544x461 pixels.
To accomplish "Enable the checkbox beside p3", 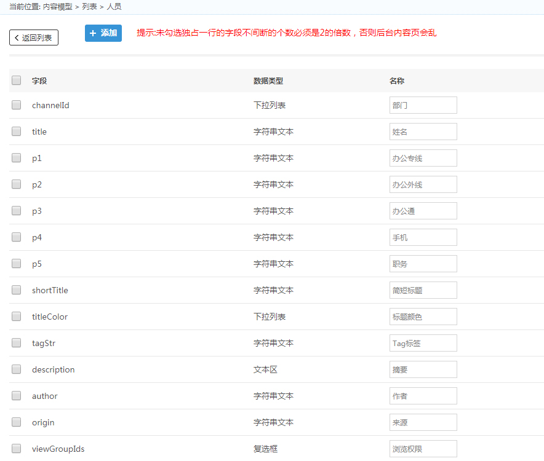I will coord(17,211).
